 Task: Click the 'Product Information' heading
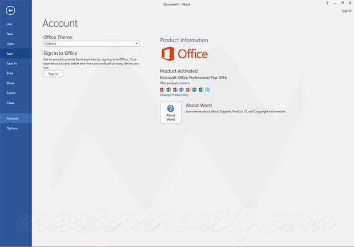pos(184,40)
